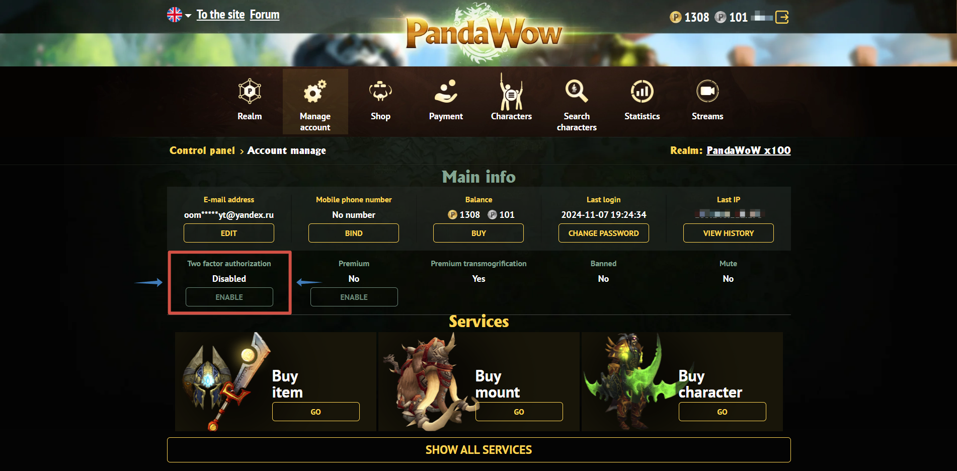Image resolution: width=957 pixels, height=471 pixels.
Task: Click VIEW HISTORY under Last IP
Action: [x=729, y=233]
